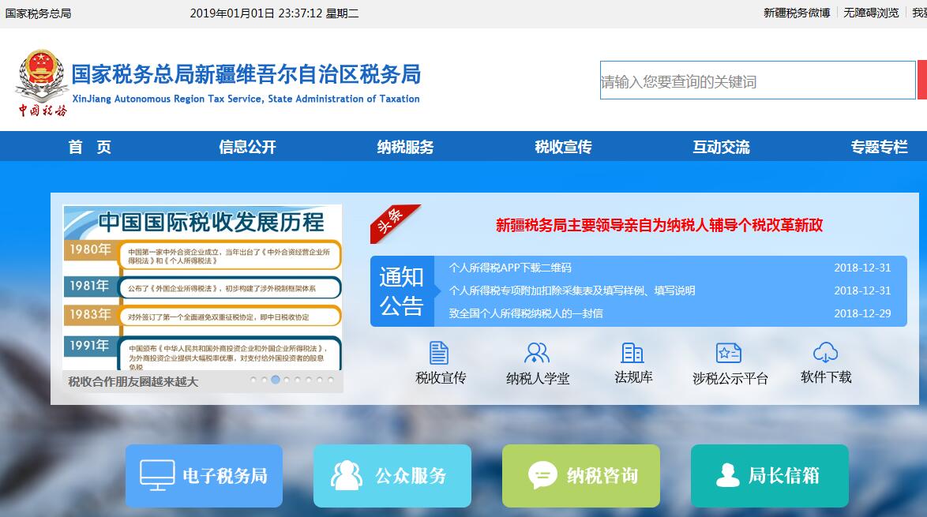Click date 2018-12-29 in notice list
927x517 pixels.
[862, 313]
